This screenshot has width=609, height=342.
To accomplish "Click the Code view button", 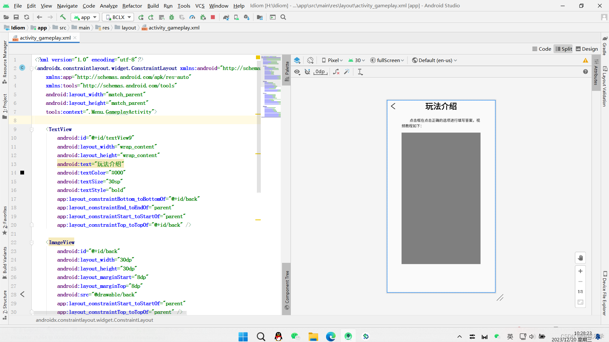I will 541,49.
